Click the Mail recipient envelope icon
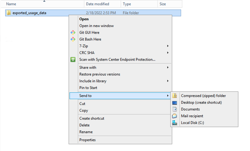 (175, 116)
